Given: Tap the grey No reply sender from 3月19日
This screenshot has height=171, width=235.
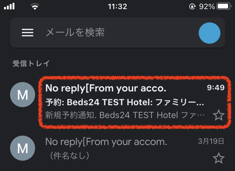Looking at the screenshot, I should point(106,142).
